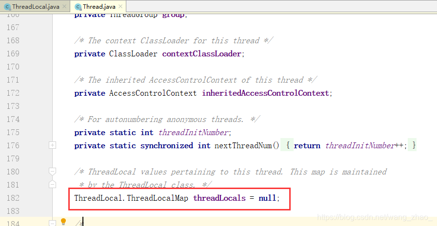This screenshot has height=226, width=437.
Task: Click ThreadLocal.ThreadLocalMap type on line 182
Action: (131, 198)
